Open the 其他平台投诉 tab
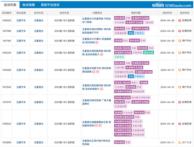The width and height of the screenshot is (194, 147). pos(50,5)
